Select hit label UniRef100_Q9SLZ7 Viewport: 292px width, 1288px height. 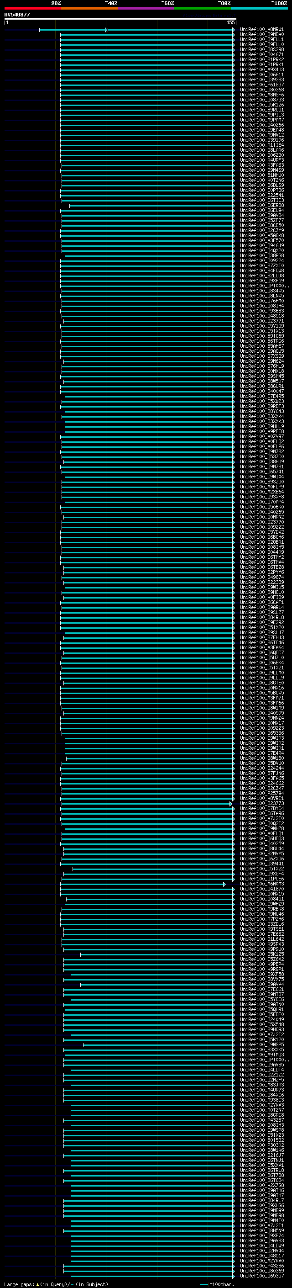262,613
